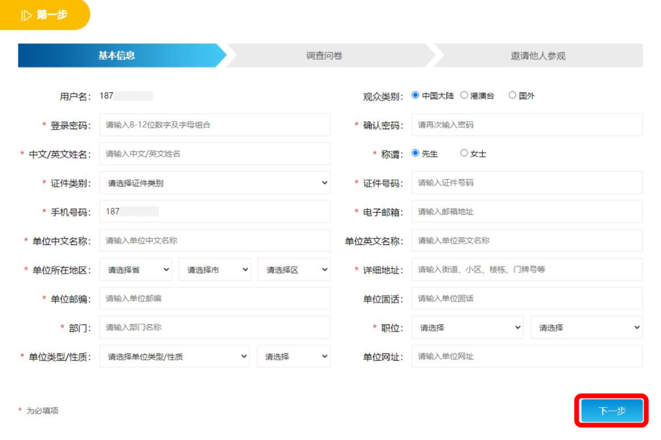Image resolution: width=661 pixels, height=440 pixels.
Task: Switch to the 调查问卷 step tab
Action: (x=324, y=56)
